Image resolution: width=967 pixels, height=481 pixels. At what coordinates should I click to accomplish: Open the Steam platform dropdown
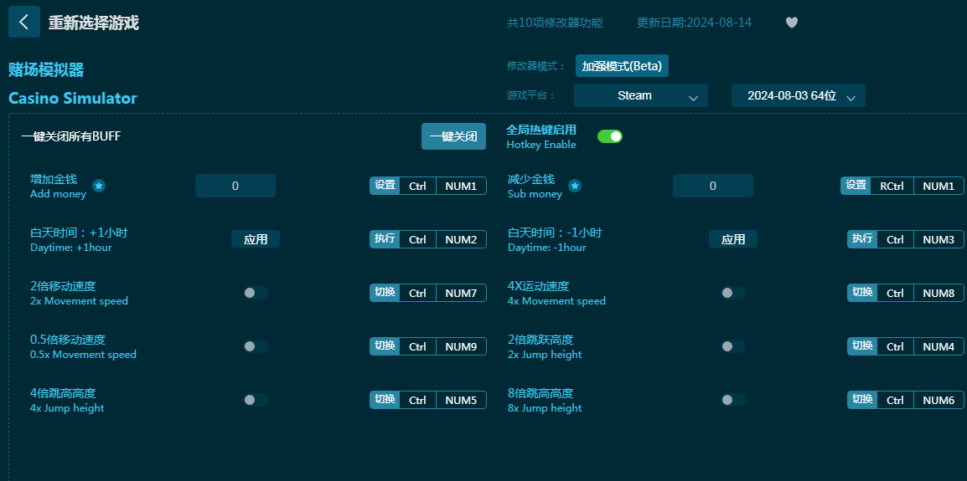[641, 95]
